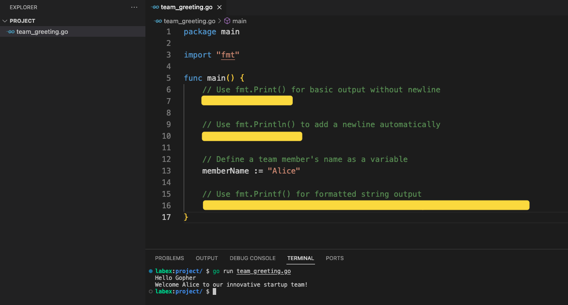Open team_greeting.go breadcrumb dropdown
The width and height of the screenshot is (568, 305).
[189, 21]
